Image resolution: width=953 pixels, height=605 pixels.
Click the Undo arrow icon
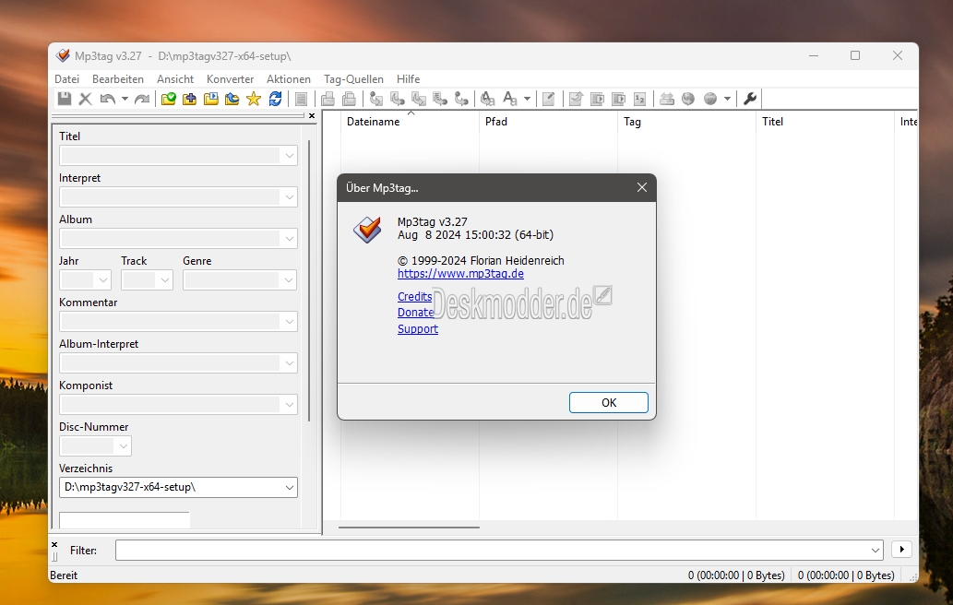pyautogui.click(x=108, y=99)
